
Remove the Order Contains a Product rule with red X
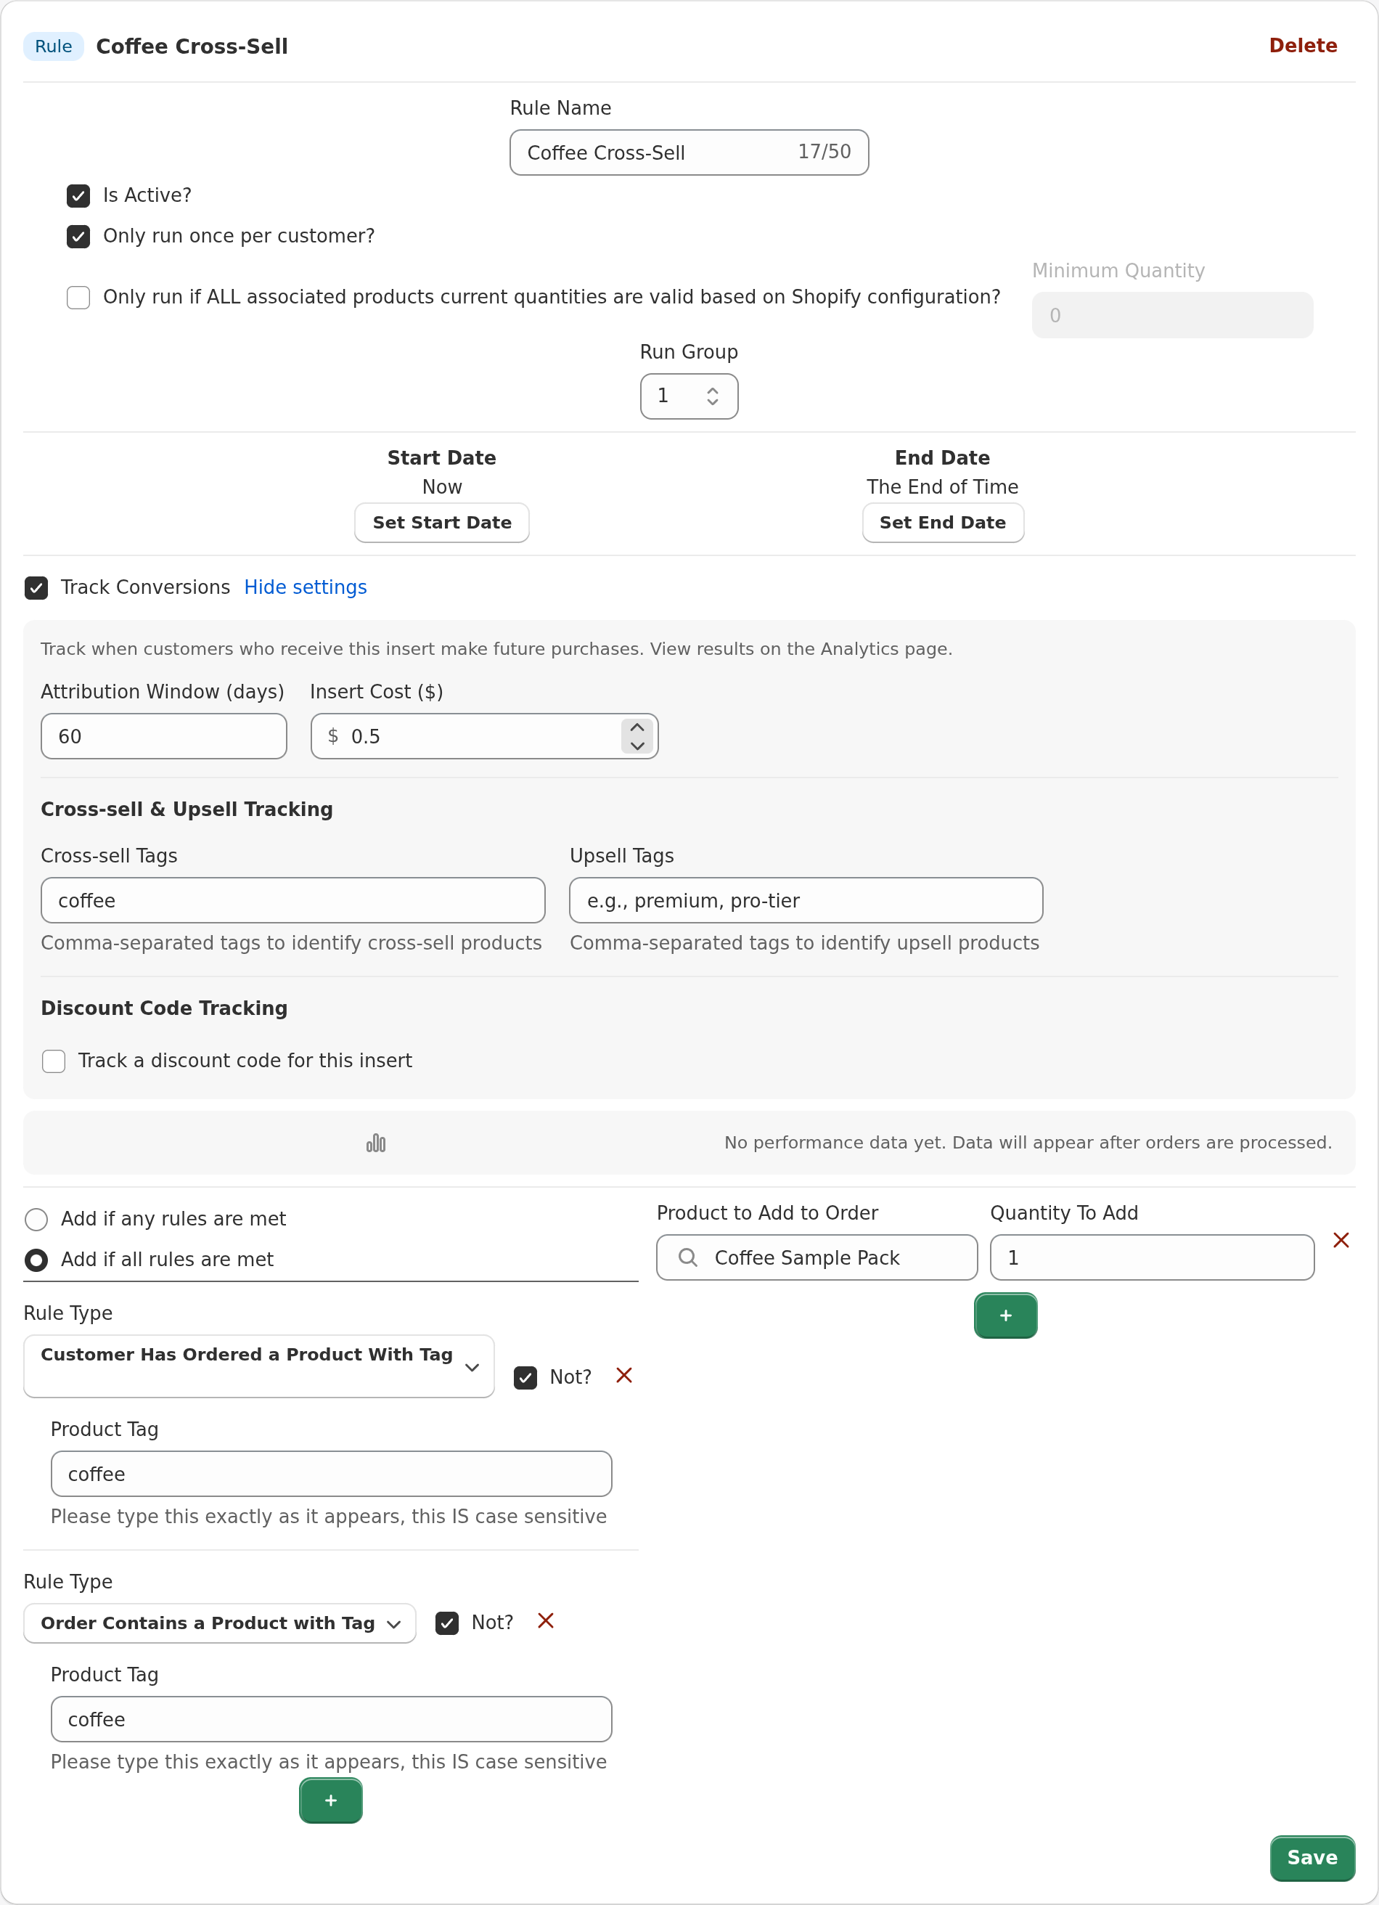tap(545, 1621)
